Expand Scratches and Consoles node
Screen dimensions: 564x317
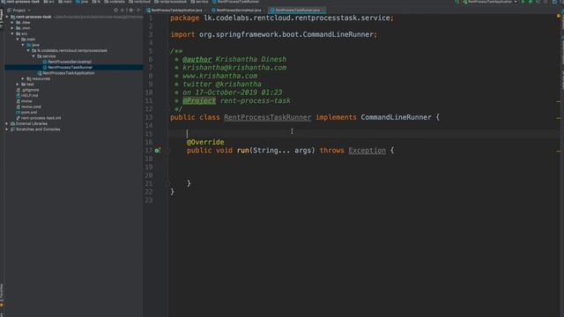[x=7, y=129]
